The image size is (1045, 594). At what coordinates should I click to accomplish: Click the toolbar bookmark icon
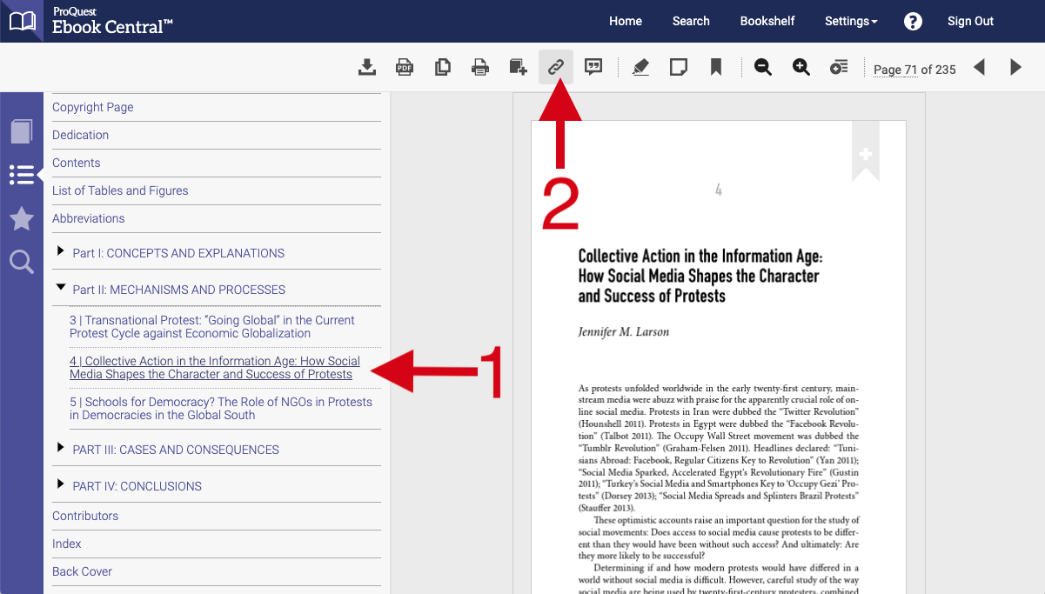pyautogui.click(x=715, y=68)
